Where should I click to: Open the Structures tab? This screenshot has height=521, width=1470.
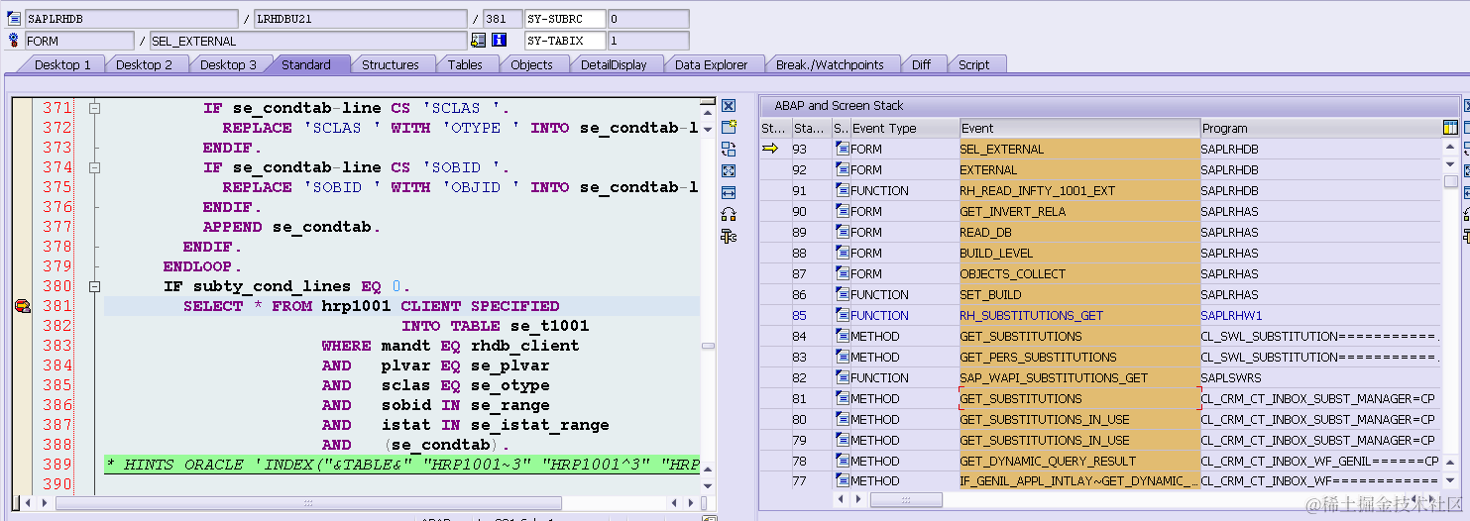pos(391,64)
